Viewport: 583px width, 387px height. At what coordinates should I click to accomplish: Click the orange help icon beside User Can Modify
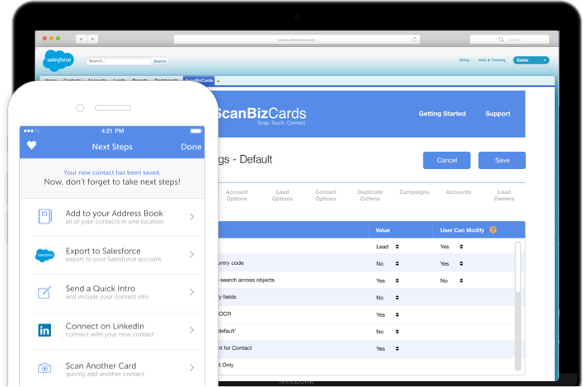[493, 229]
